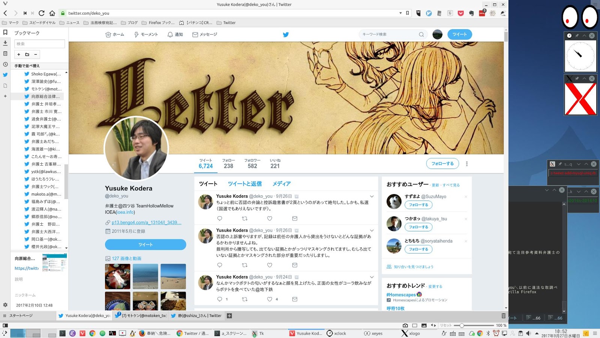
Task: Switch to the 静(@sshizu_) browser tab
Action: tap(196, 316)
